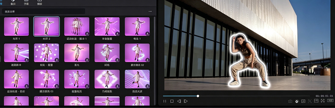This screenshot has width=335, height=108.
Task: Download the 能量脉冲 effect
Action: (27, 60)
